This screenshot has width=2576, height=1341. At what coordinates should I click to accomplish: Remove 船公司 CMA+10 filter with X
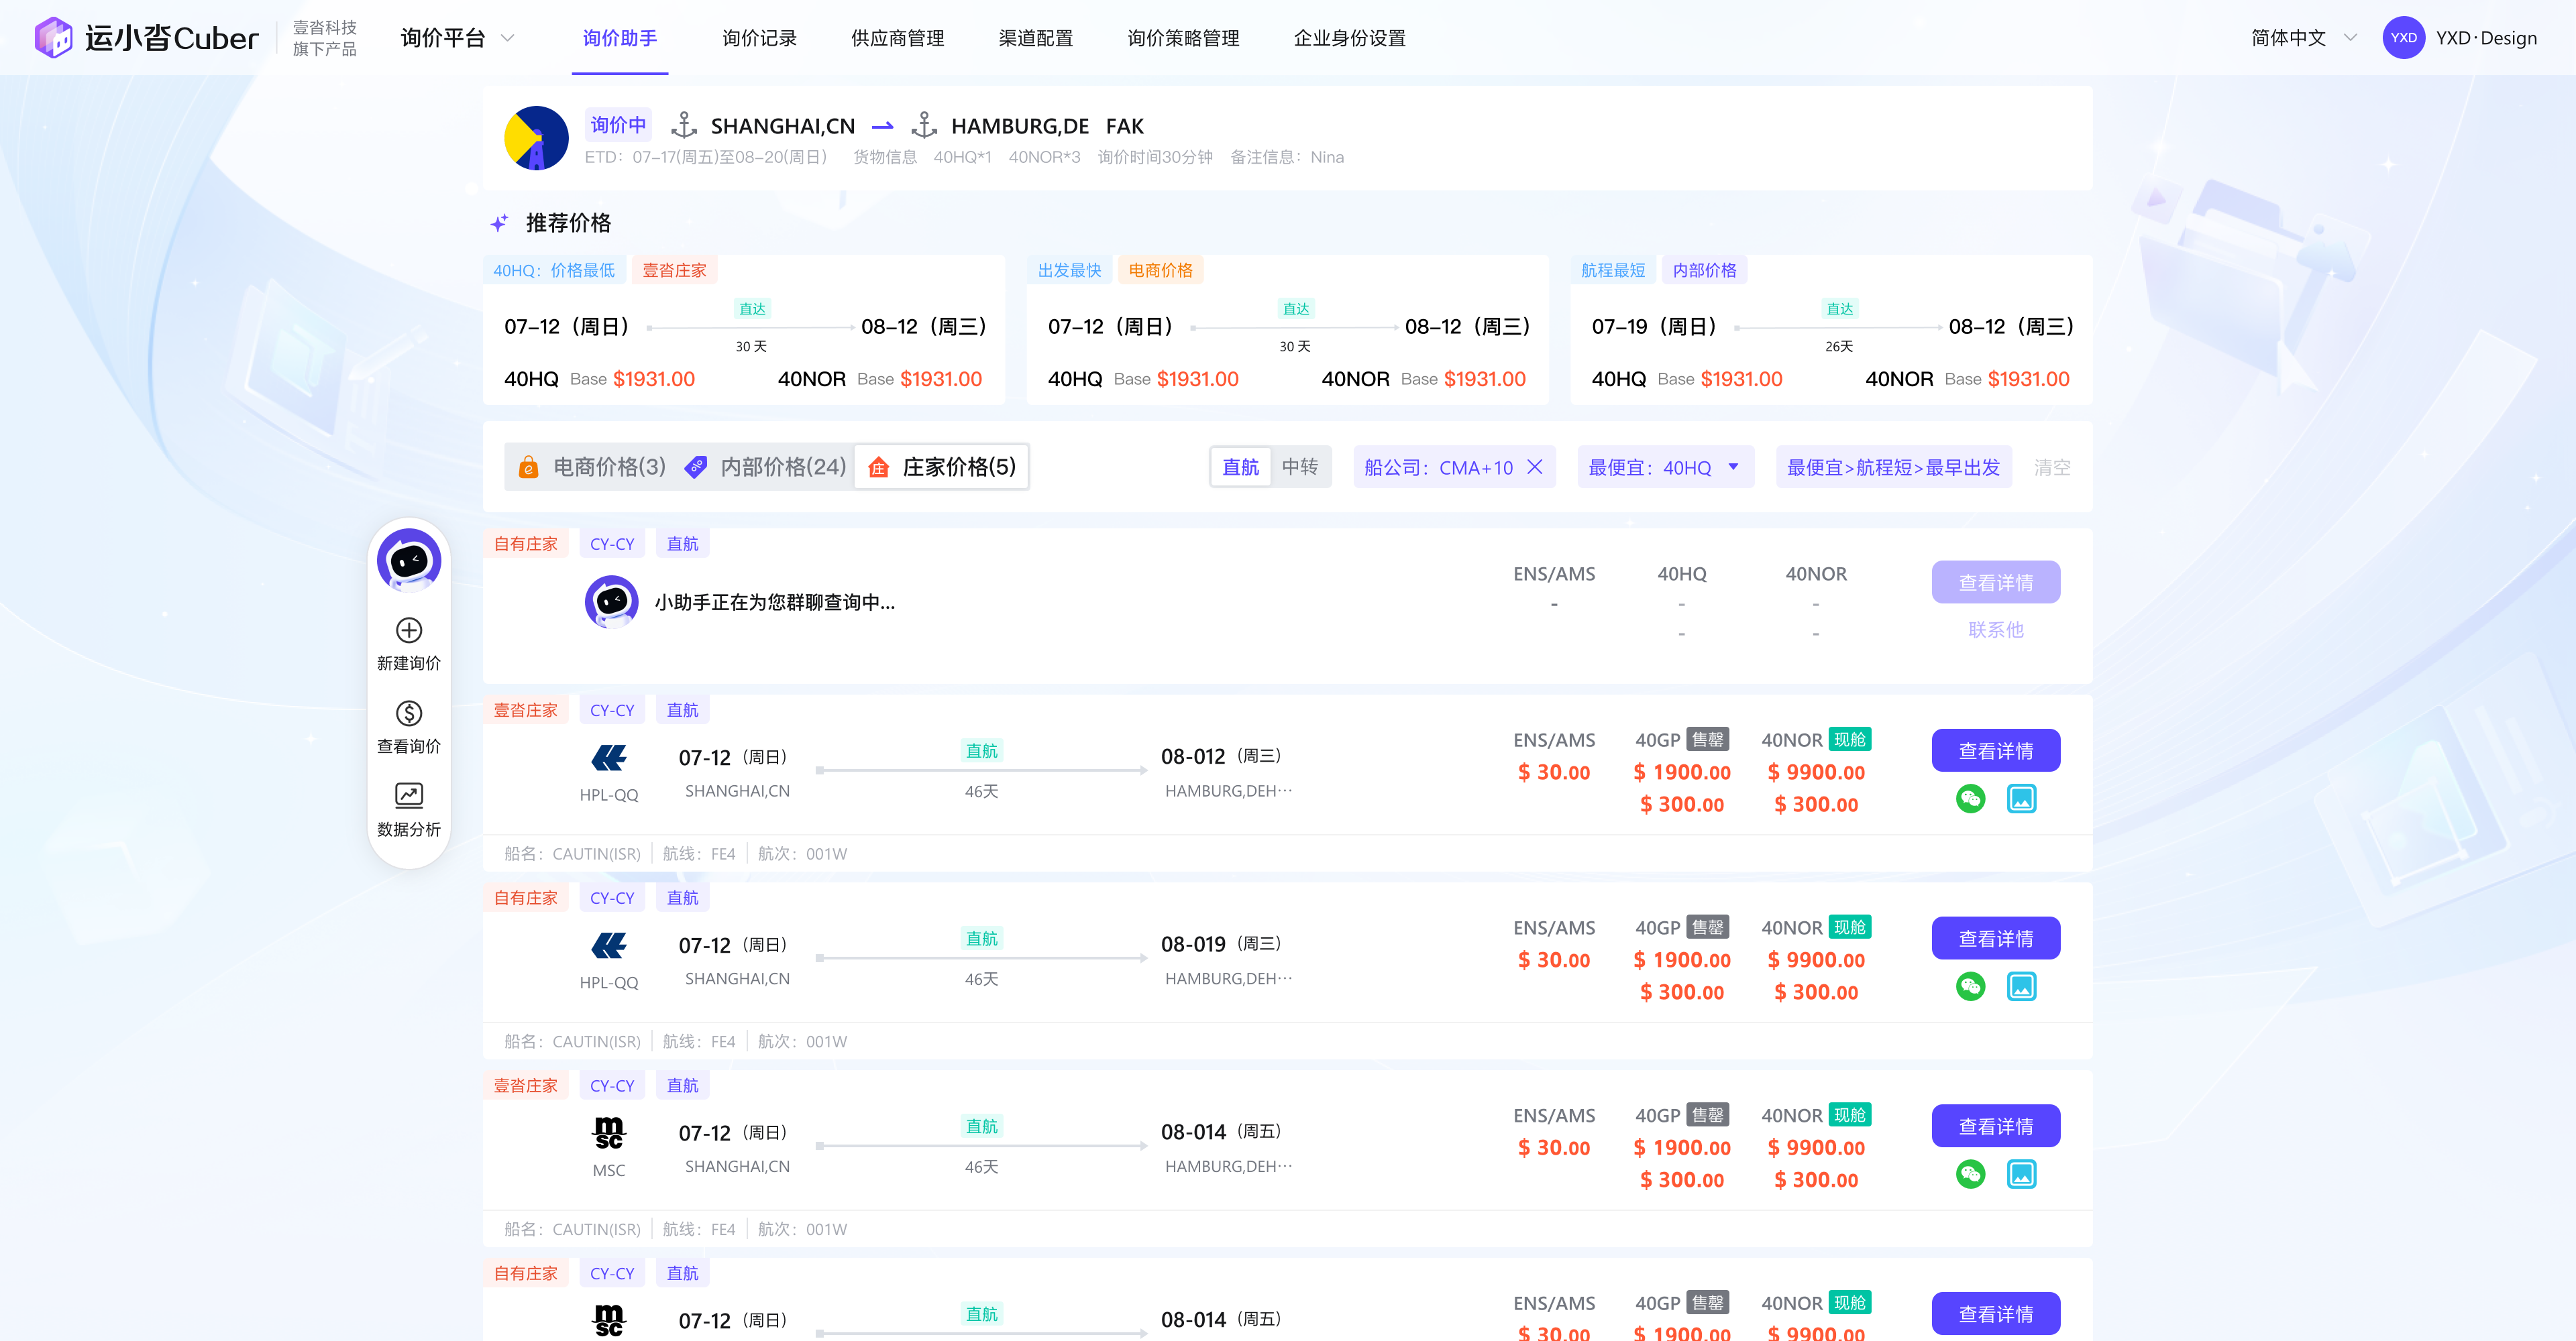click(x=1535, y=467)
